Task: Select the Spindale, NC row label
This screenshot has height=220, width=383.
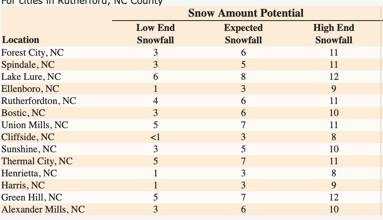Action: click(28, 65)
